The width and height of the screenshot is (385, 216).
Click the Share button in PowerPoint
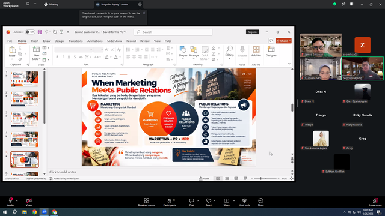(x=283, y=41)
